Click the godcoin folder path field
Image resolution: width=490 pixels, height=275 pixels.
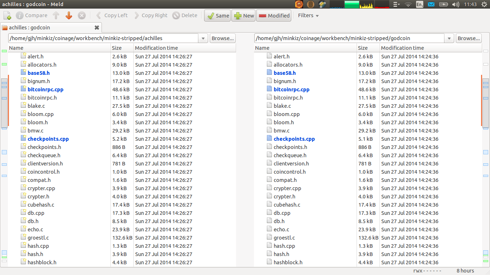(349, 38)
